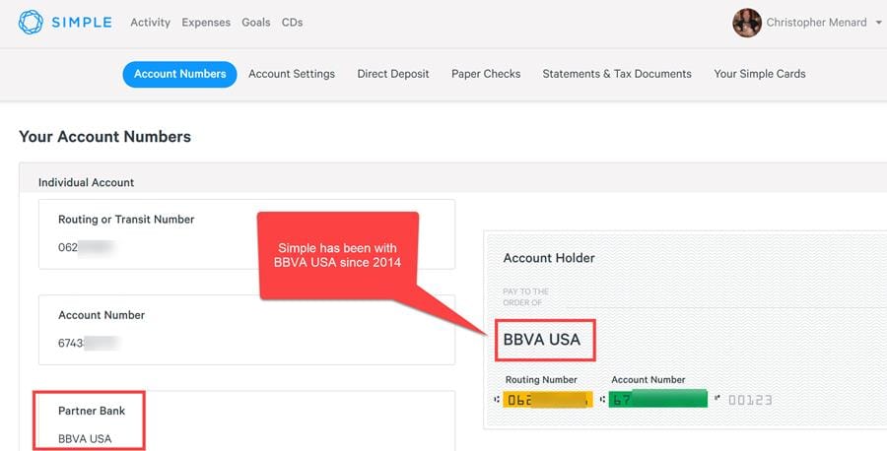Click green highlighted account number on check
The image size is (887, 451).
(x=658, y=399)
